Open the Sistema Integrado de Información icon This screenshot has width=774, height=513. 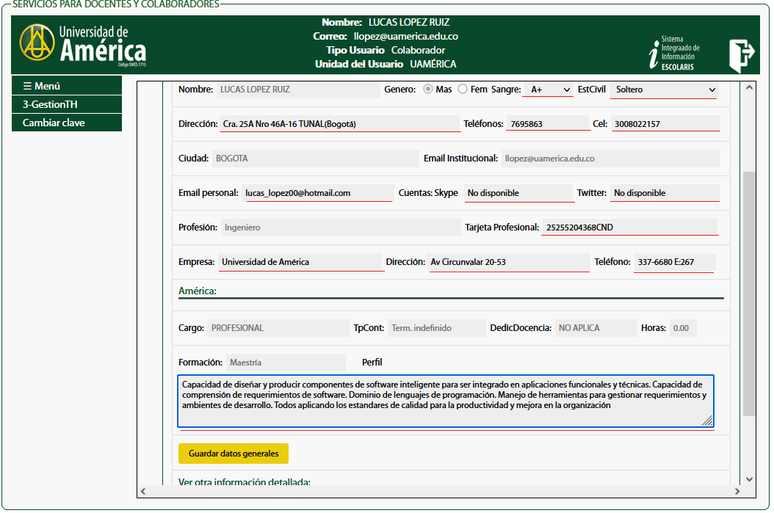click(674, 52)
